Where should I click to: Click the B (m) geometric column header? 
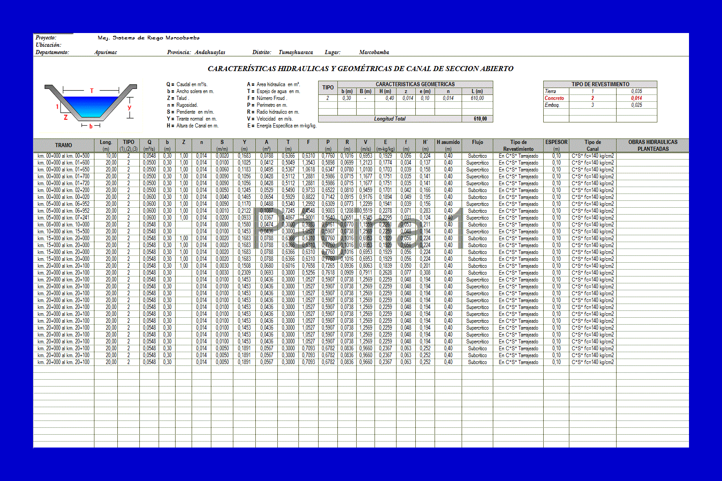click(x=365, y=91)
